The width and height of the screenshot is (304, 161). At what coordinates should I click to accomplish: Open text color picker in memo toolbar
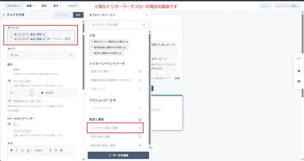29,150
